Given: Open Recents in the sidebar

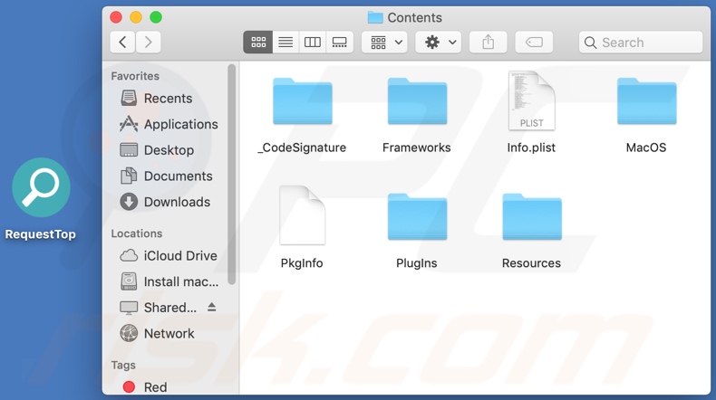Looking at the screenshot, I should coord(168,99).
